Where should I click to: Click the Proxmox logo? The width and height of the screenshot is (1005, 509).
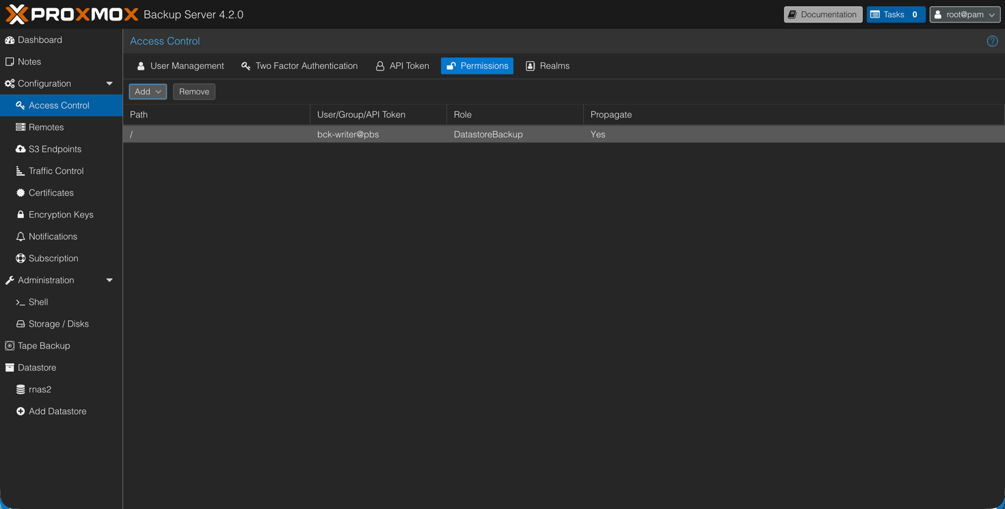point(72,14)
